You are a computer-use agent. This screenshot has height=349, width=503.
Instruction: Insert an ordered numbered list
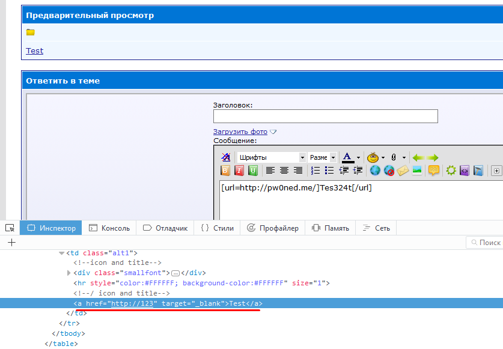[316, 171]
